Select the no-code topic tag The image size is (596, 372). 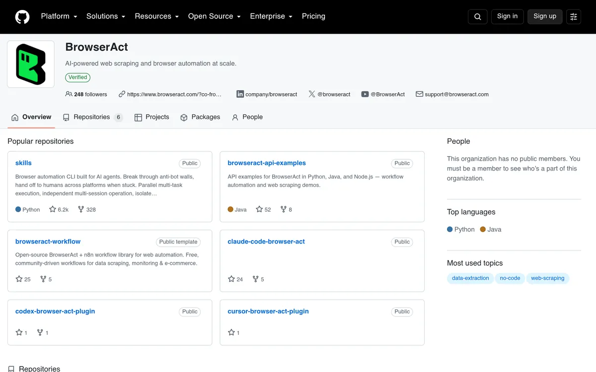click(510, 278)
